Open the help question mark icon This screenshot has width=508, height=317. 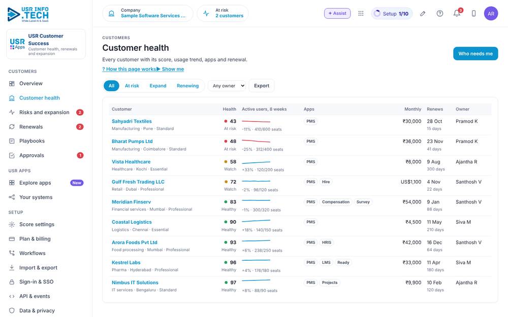coord(439,14)
